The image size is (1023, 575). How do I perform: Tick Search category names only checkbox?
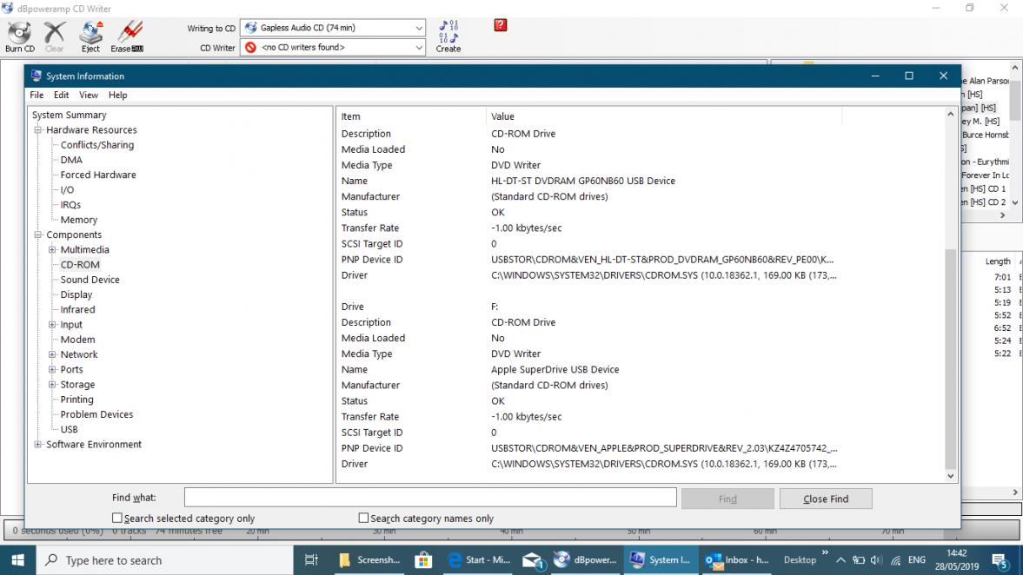[364, 519]
